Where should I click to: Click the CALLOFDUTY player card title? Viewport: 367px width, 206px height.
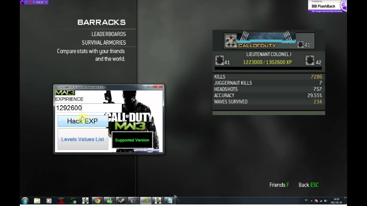[257, 45]
